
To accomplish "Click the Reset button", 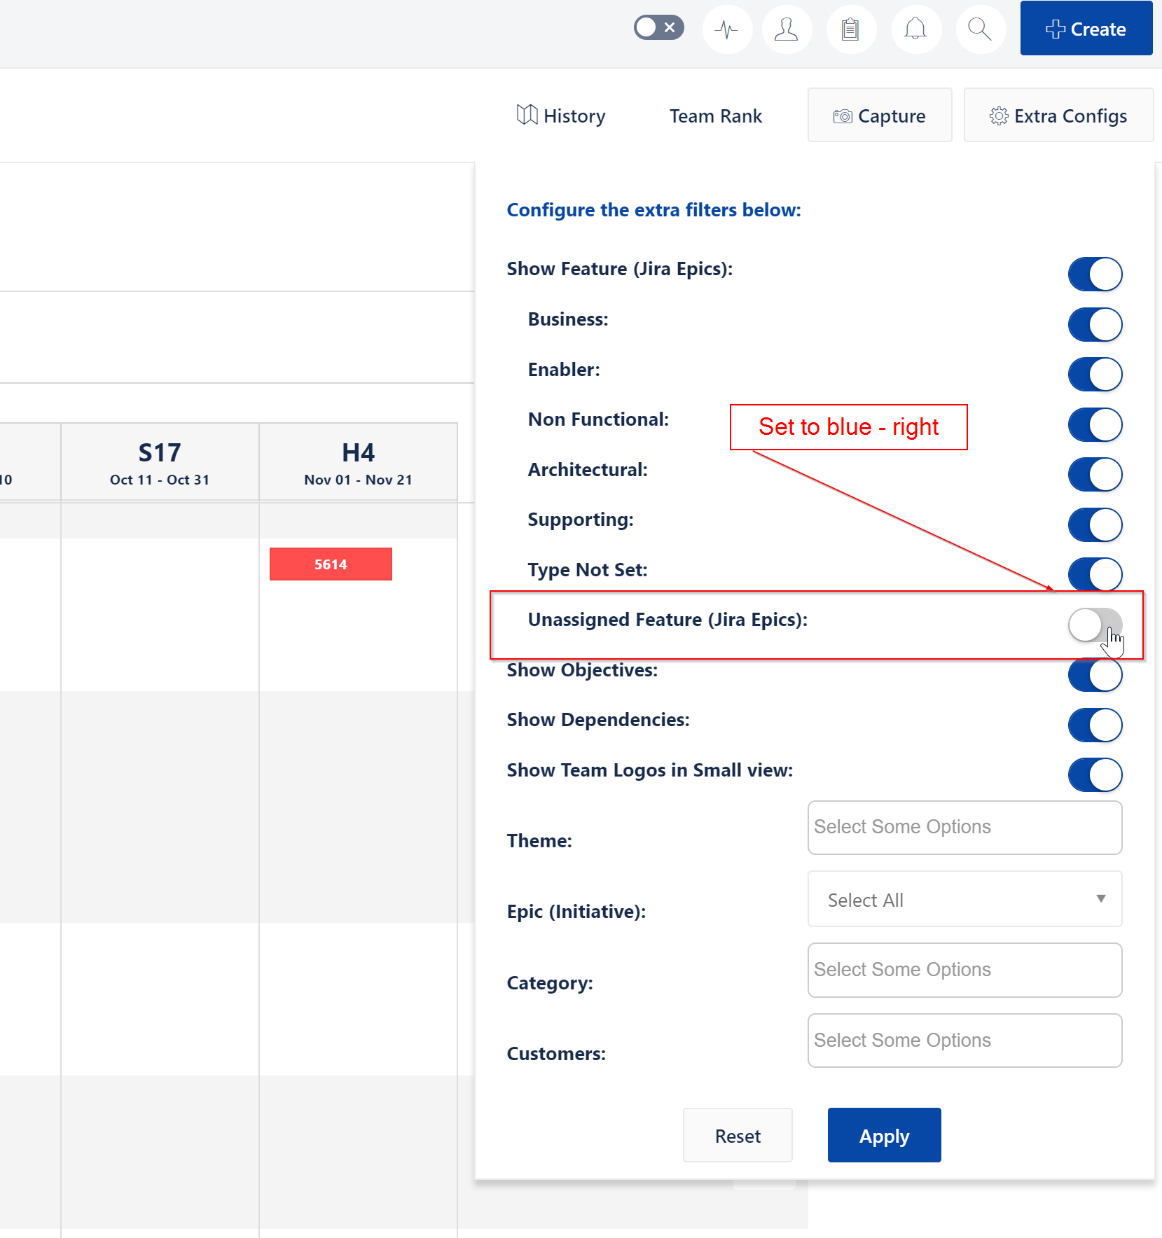I will 738,1135.
